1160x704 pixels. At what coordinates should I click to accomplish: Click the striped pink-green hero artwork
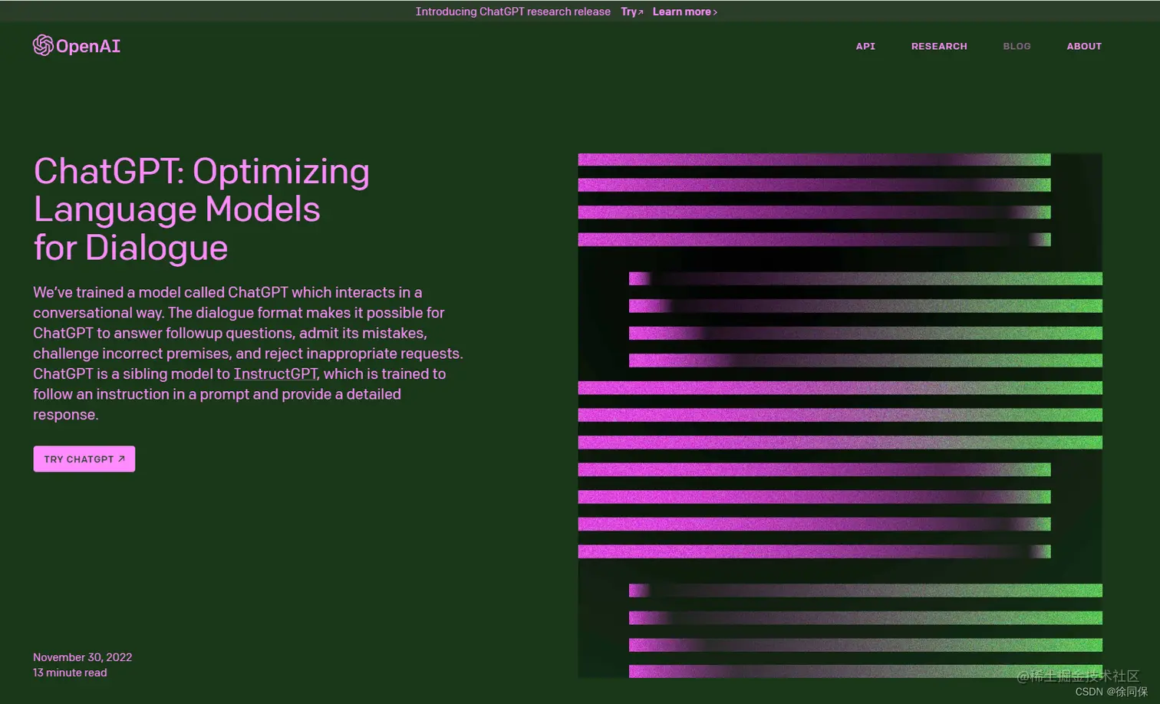pos(840,415)
